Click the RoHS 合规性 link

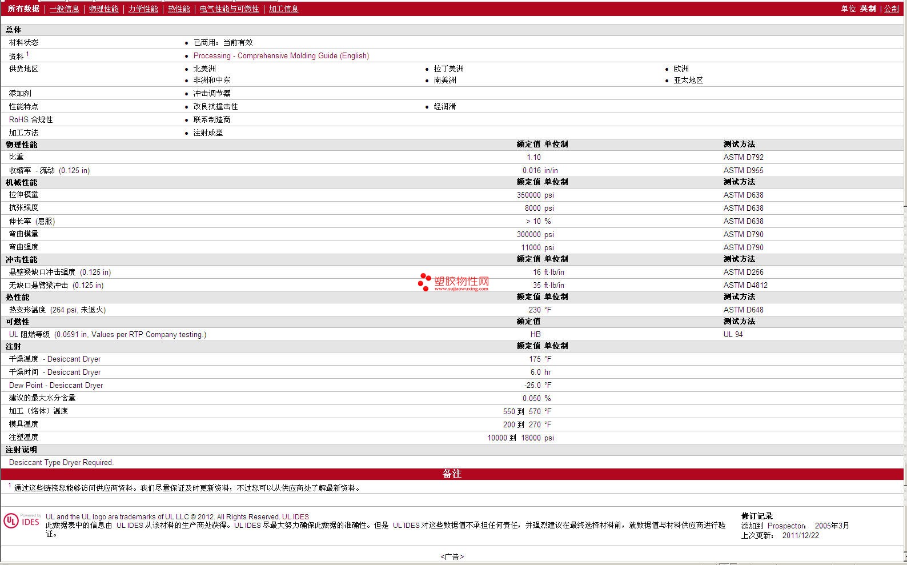click(x=31, y=119)
